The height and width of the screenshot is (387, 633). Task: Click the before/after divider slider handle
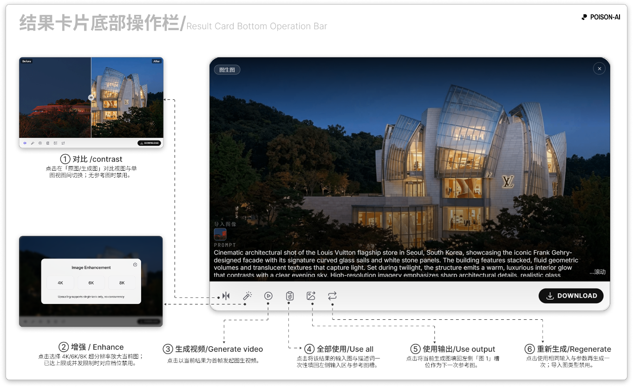tap(91, 97)
